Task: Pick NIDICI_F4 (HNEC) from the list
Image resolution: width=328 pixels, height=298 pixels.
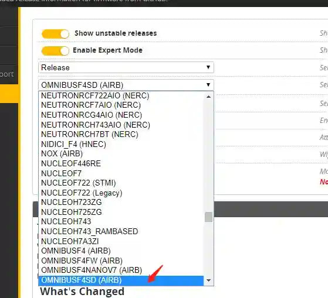Action: [x=121, y=144]
